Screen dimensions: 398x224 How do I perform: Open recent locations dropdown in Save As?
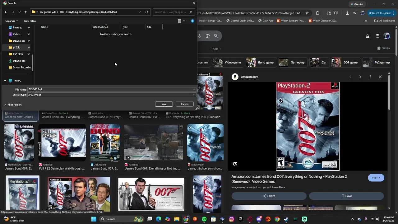coord(19,12)
